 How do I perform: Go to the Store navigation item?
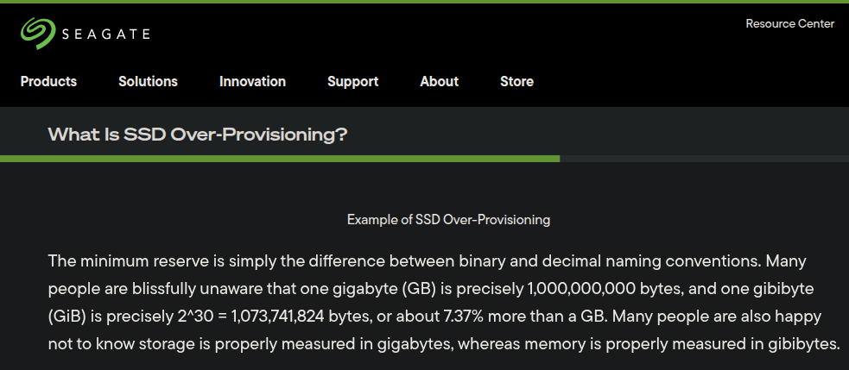point(516,82)
